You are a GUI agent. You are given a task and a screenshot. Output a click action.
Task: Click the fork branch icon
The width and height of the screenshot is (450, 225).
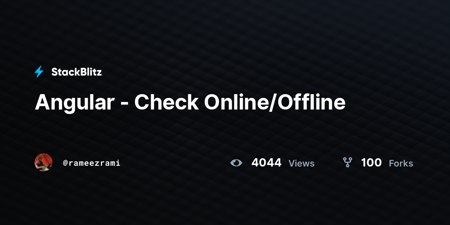click(348, 162)
